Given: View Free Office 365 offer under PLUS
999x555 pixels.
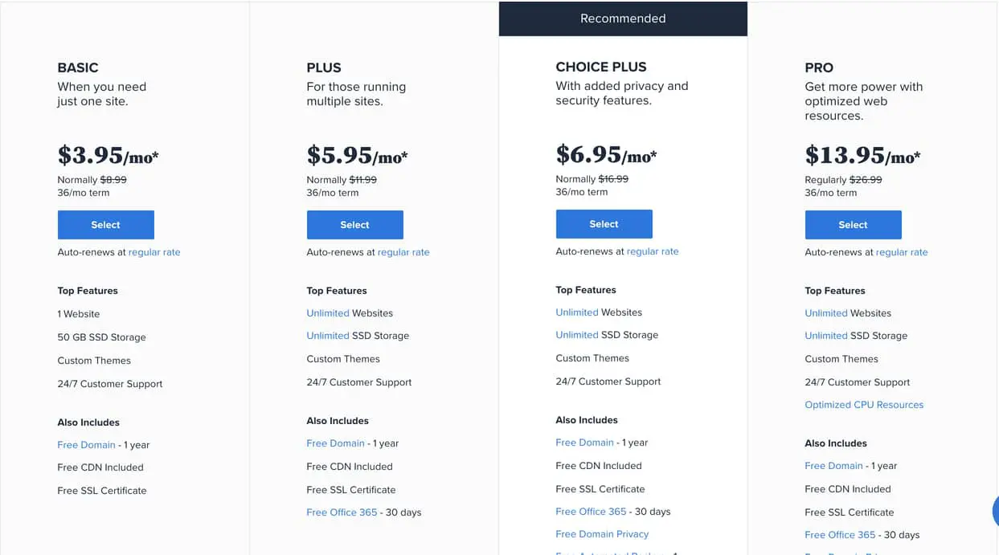Looking at the screenshot, I should (x=342, y=512).
